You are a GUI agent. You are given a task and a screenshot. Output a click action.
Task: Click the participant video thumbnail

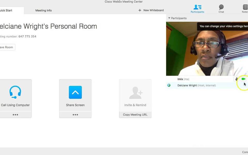coord(207,49)
